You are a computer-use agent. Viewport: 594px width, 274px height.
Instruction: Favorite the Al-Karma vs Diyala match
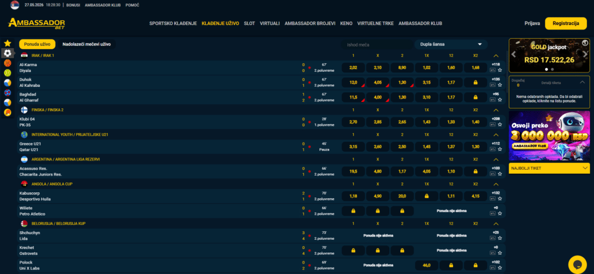[x=499, y=70]
